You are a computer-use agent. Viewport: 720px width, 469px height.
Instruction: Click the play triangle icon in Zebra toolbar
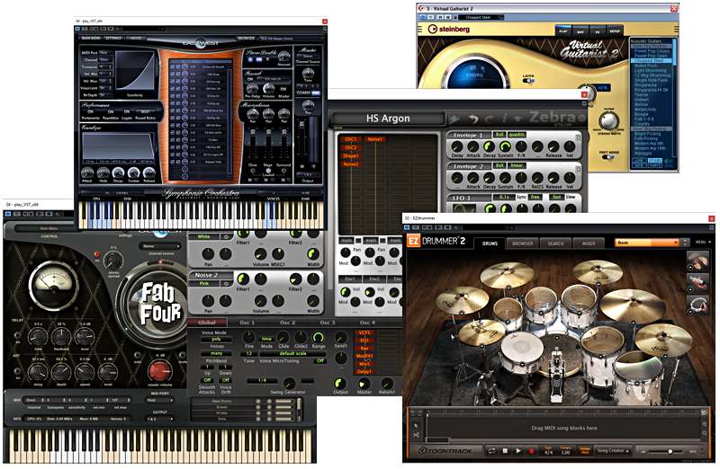coord(454,119)
